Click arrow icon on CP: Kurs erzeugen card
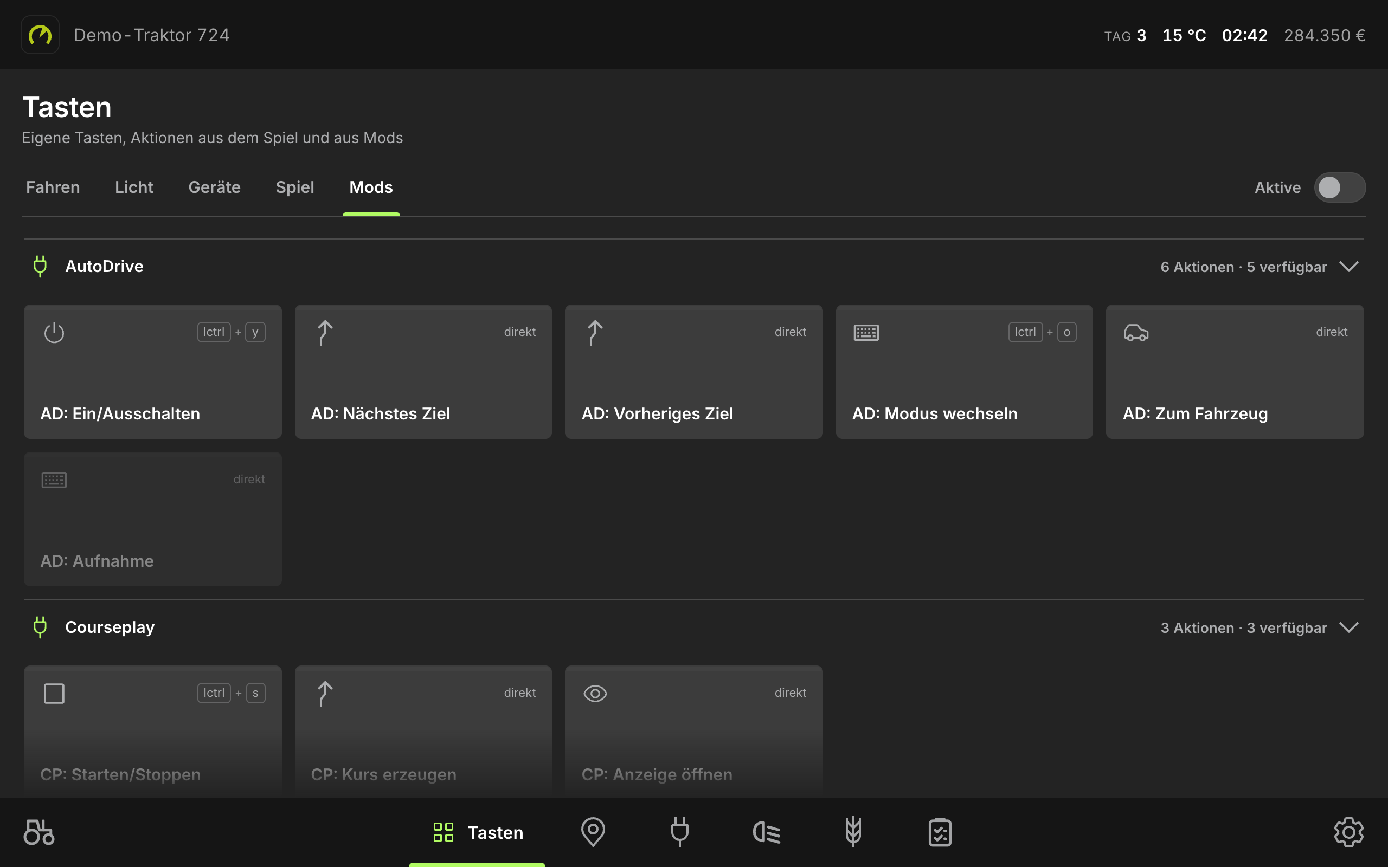 [325, 694]
